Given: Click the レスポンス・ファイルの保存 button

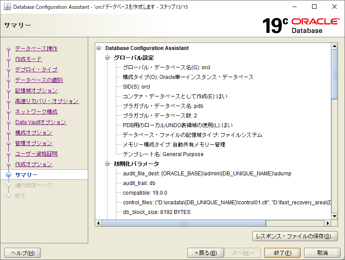Looking at the screenshot, I should pos(295,236).
